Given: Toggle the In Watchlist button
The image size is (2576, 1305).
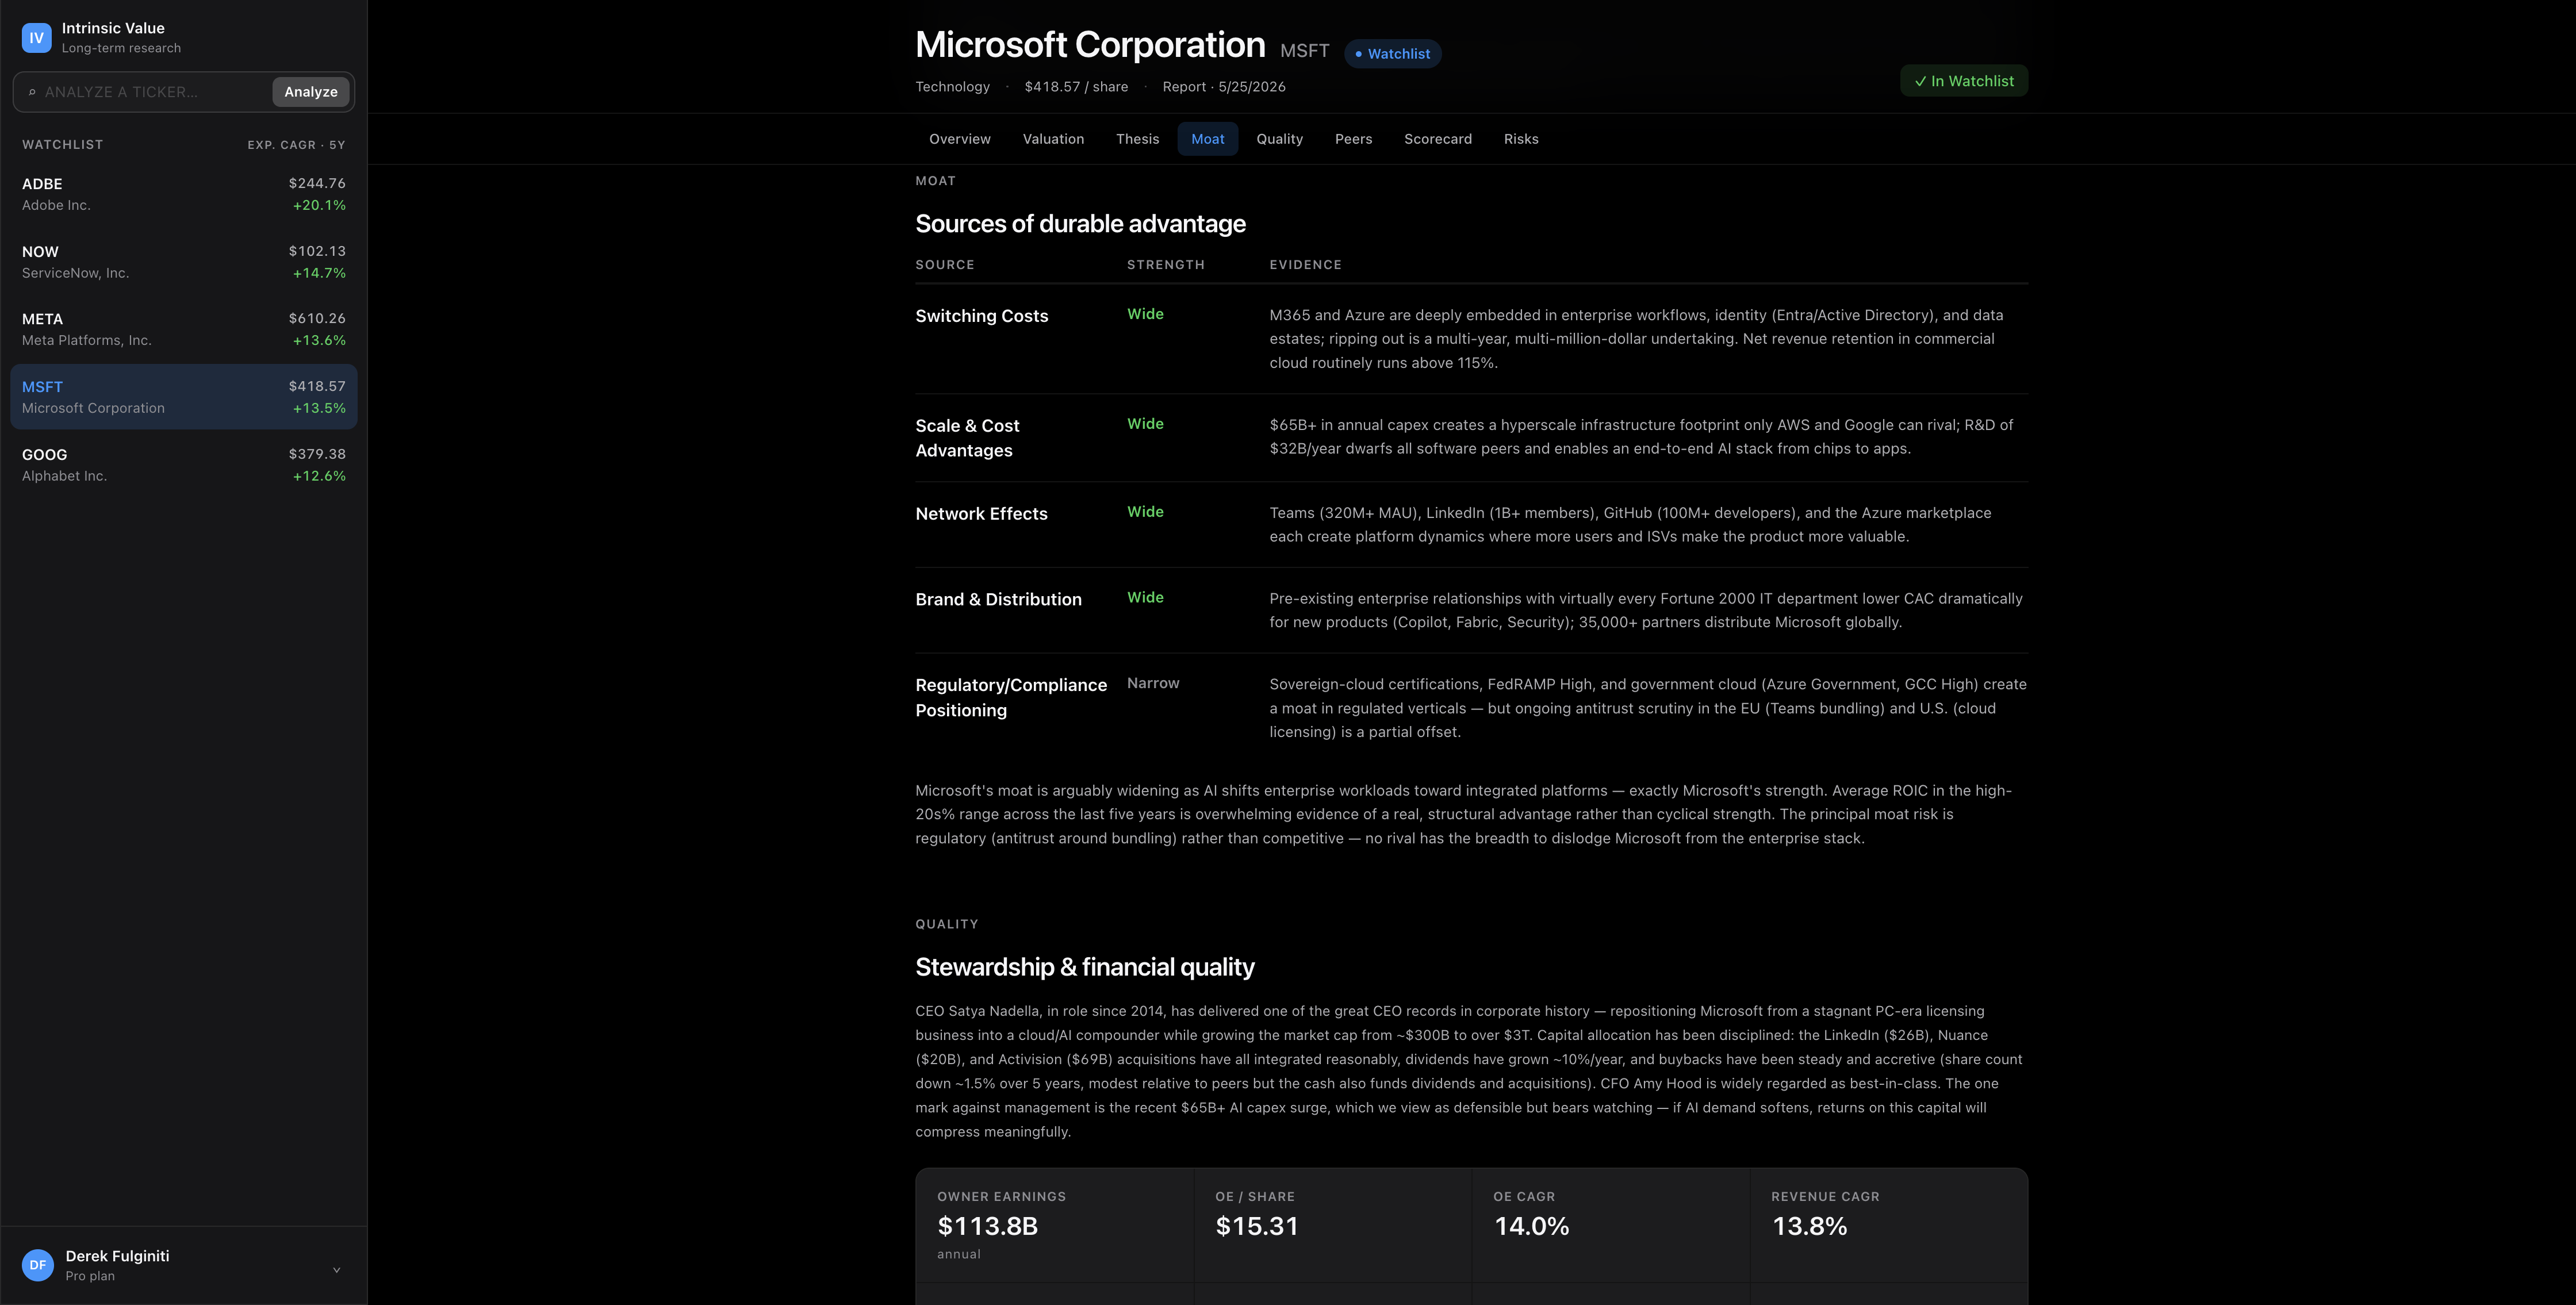Looking at the screenshot, I should click(1964, 81).
